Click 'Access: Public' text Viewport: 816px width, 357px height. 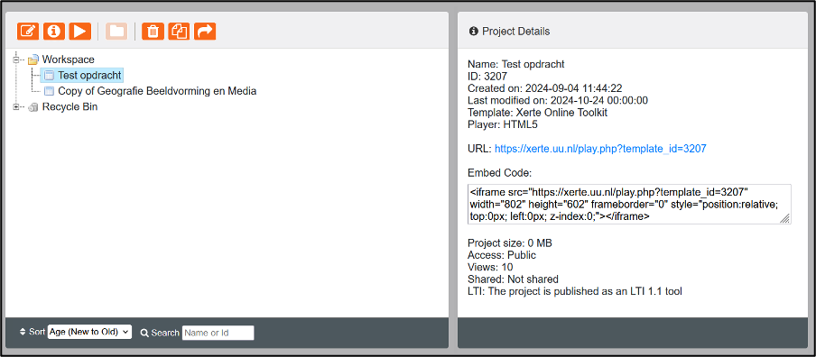(502, 255)
